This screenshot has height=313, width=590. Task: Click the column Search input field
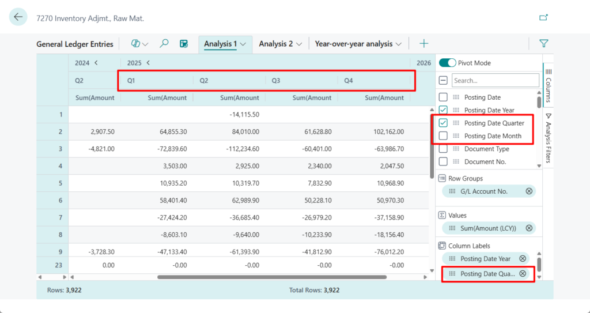click(495, 81)
